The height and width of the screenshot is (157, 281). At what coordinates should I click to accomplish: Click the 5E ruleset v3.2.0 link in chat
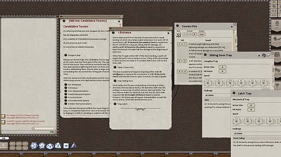click(x=23, y=115)
